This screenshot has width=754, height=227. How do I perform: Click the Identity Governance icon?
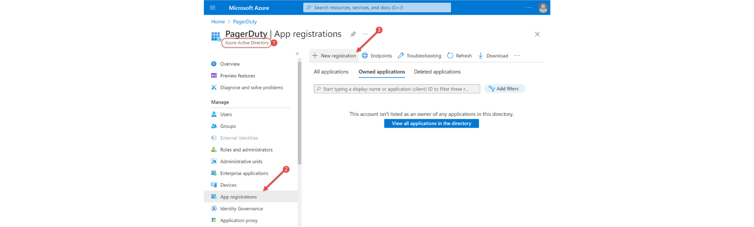click(x=214, y=208)
